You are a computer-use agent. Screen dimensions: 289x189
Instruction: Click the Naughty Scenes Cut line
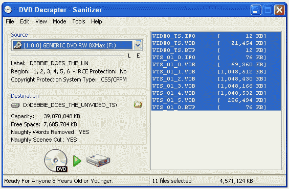(44, 140)
